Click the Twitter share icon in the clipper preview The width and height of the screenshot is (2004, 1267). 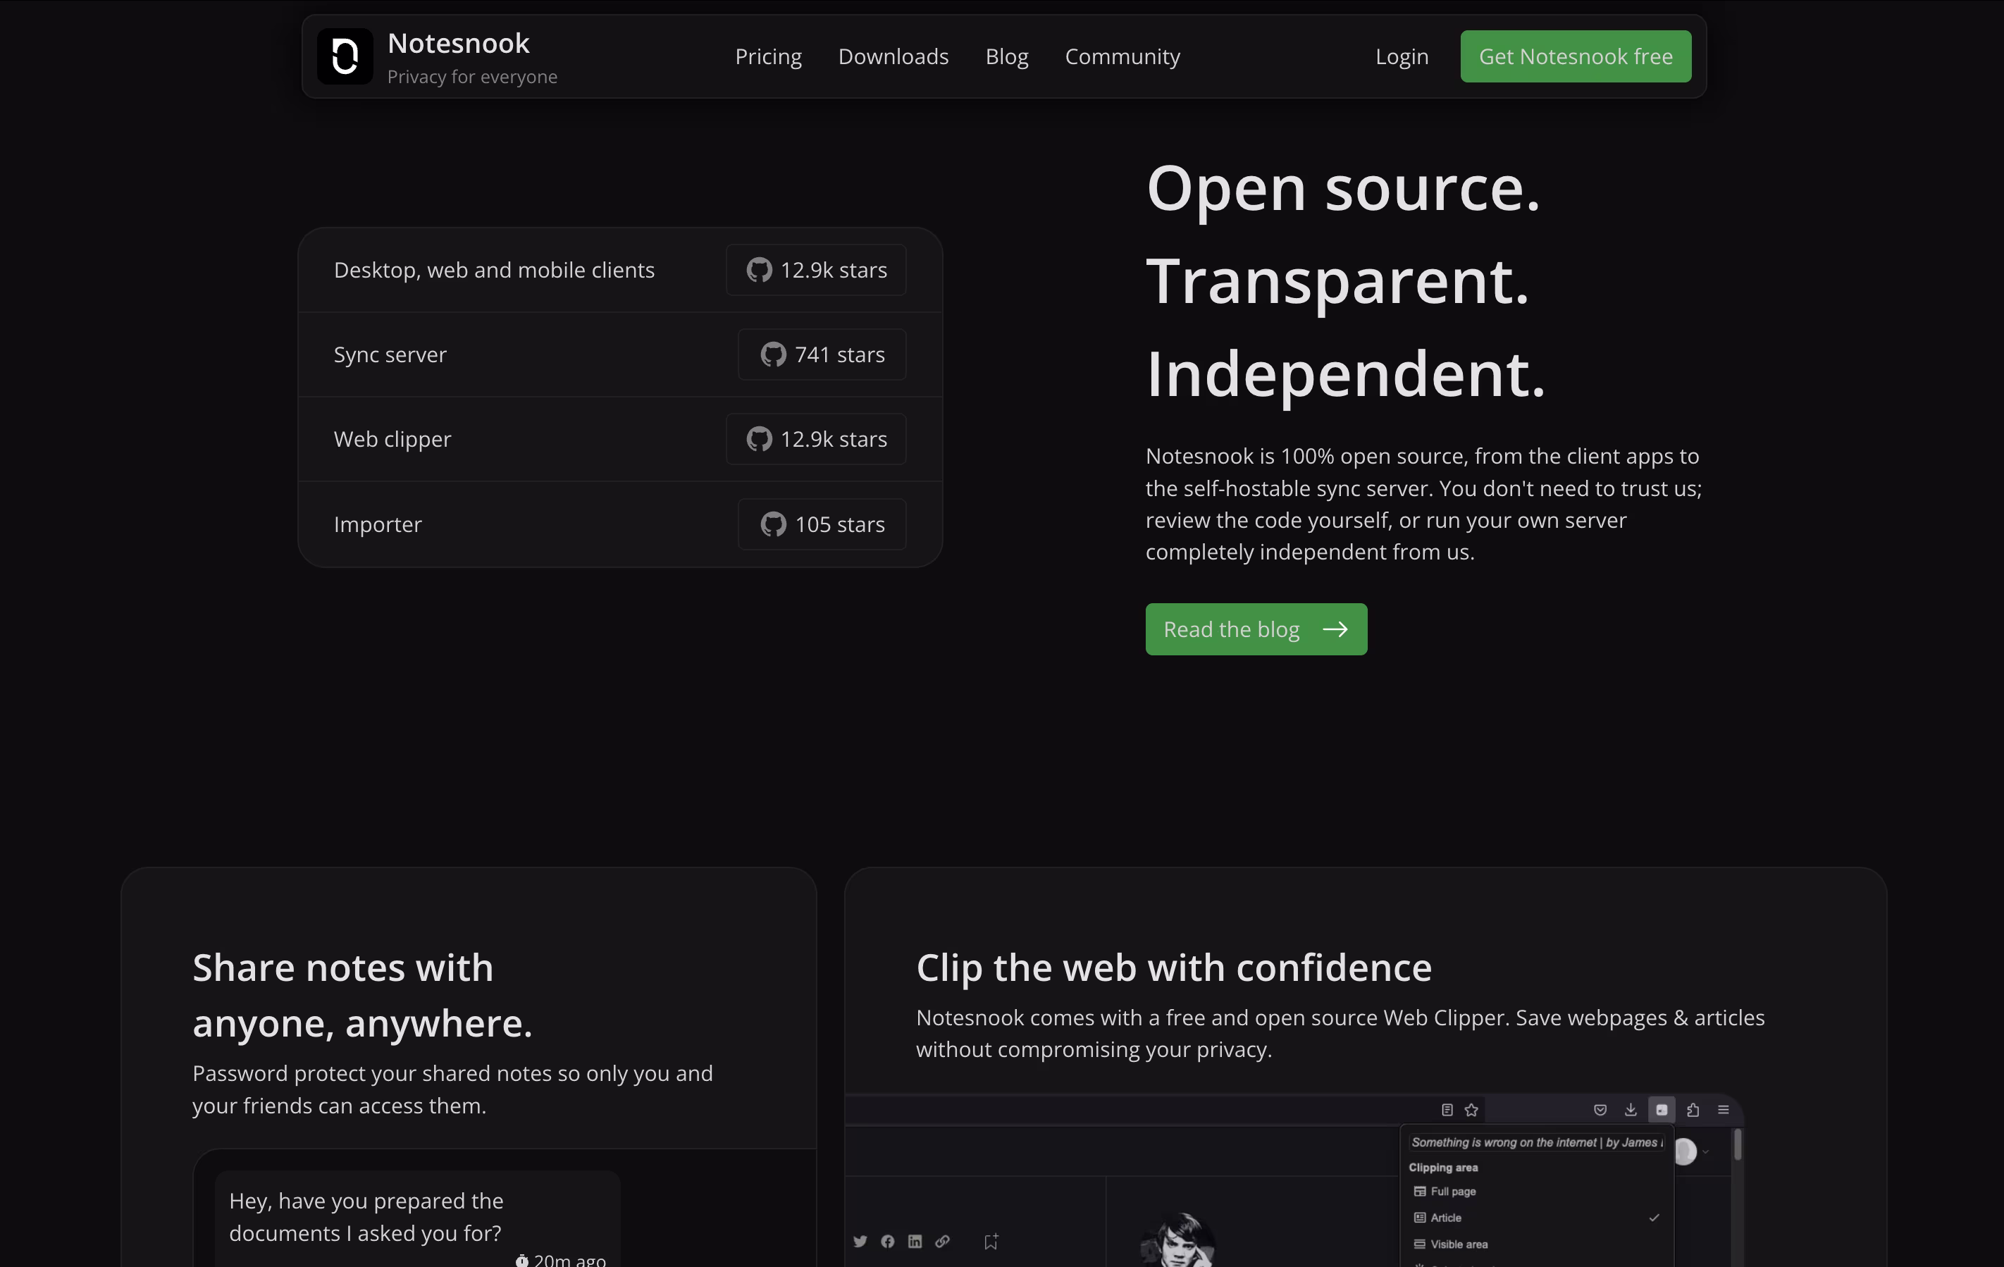860,1241
